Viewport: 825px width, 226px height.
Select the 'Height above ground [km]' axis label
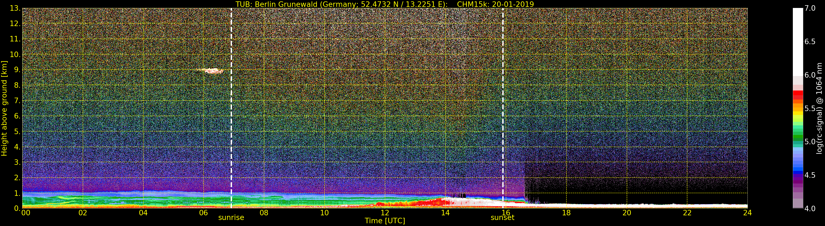pyautogui.click(x=4, y=108)
